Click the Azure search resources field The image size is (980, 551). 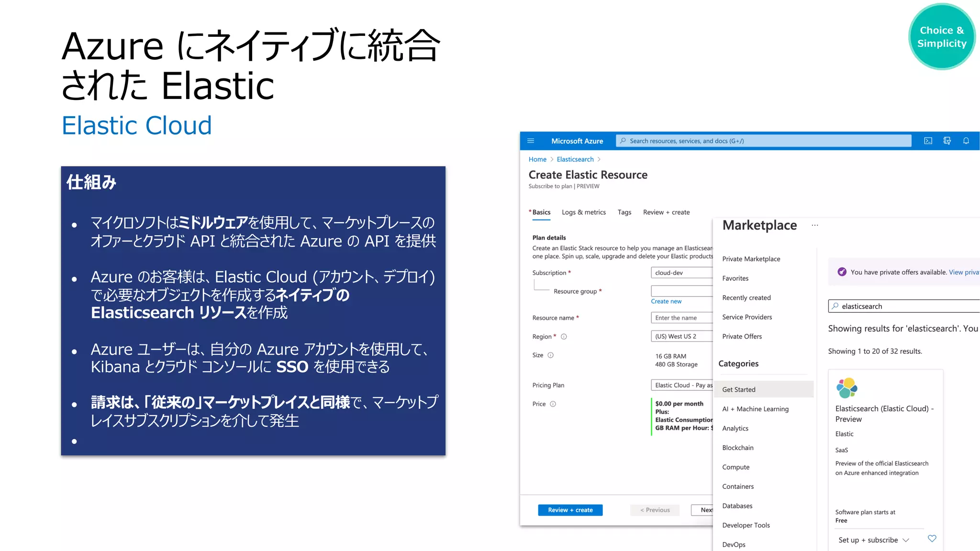[764, 141]
